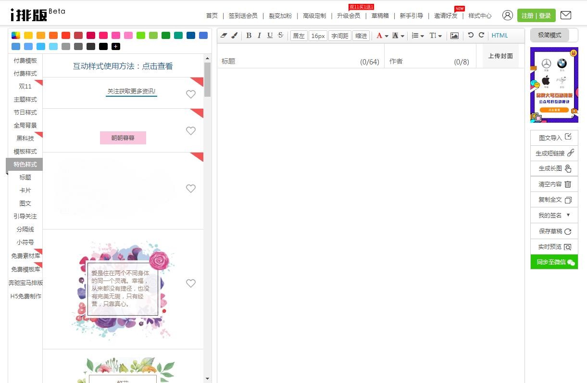This screenshot has width=587, height=383.
Task: Click the insert image icon
Action: 454,36
